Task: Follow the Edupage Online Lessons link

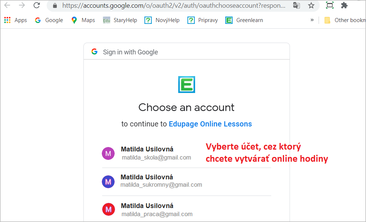Action: tap(210, 124)
